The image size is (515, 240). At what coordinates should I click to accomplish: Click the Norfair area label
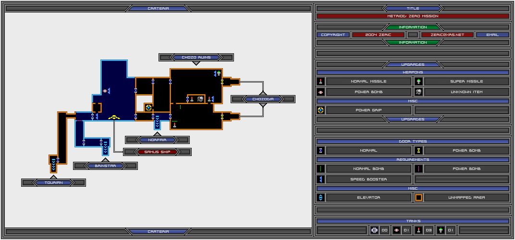point(157,140)
